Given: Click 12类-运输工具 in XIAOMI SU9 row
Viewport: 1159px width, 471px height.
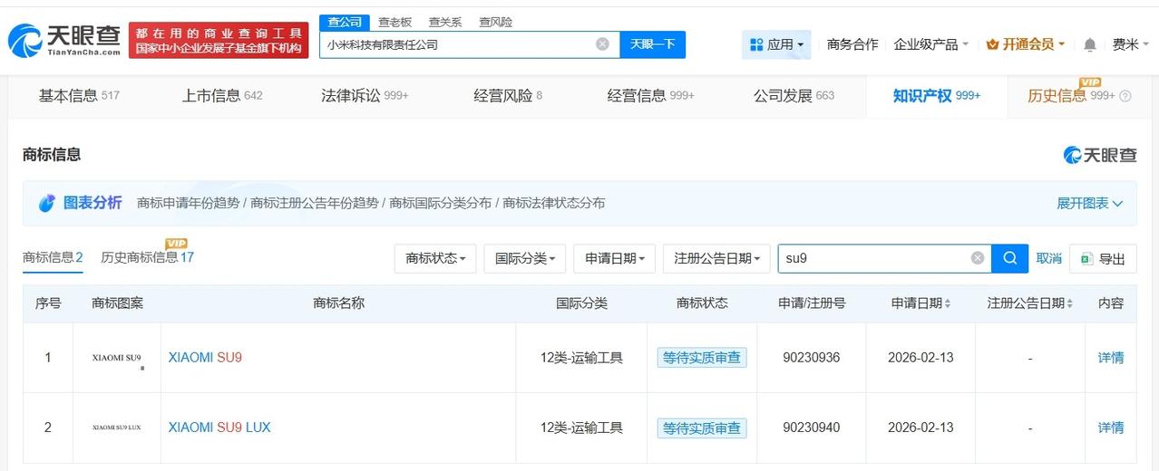Looking at the screenshot, I should click(581, 358).
